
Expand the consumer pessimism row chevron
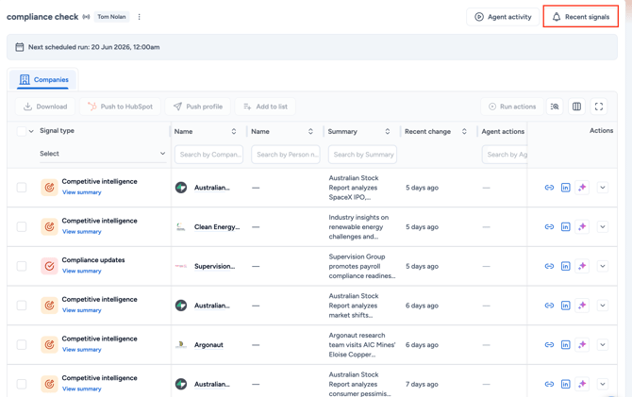pos(603,384)
